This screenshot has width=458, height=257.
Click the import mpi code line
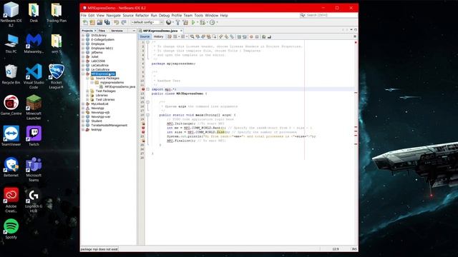tap(164, 89)
